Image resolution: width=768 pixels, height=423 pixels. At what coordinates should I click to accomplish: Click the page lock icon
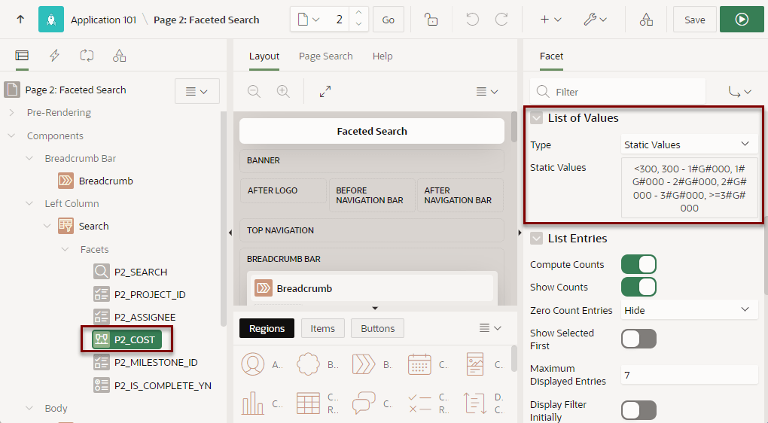(x=431, y=20)
